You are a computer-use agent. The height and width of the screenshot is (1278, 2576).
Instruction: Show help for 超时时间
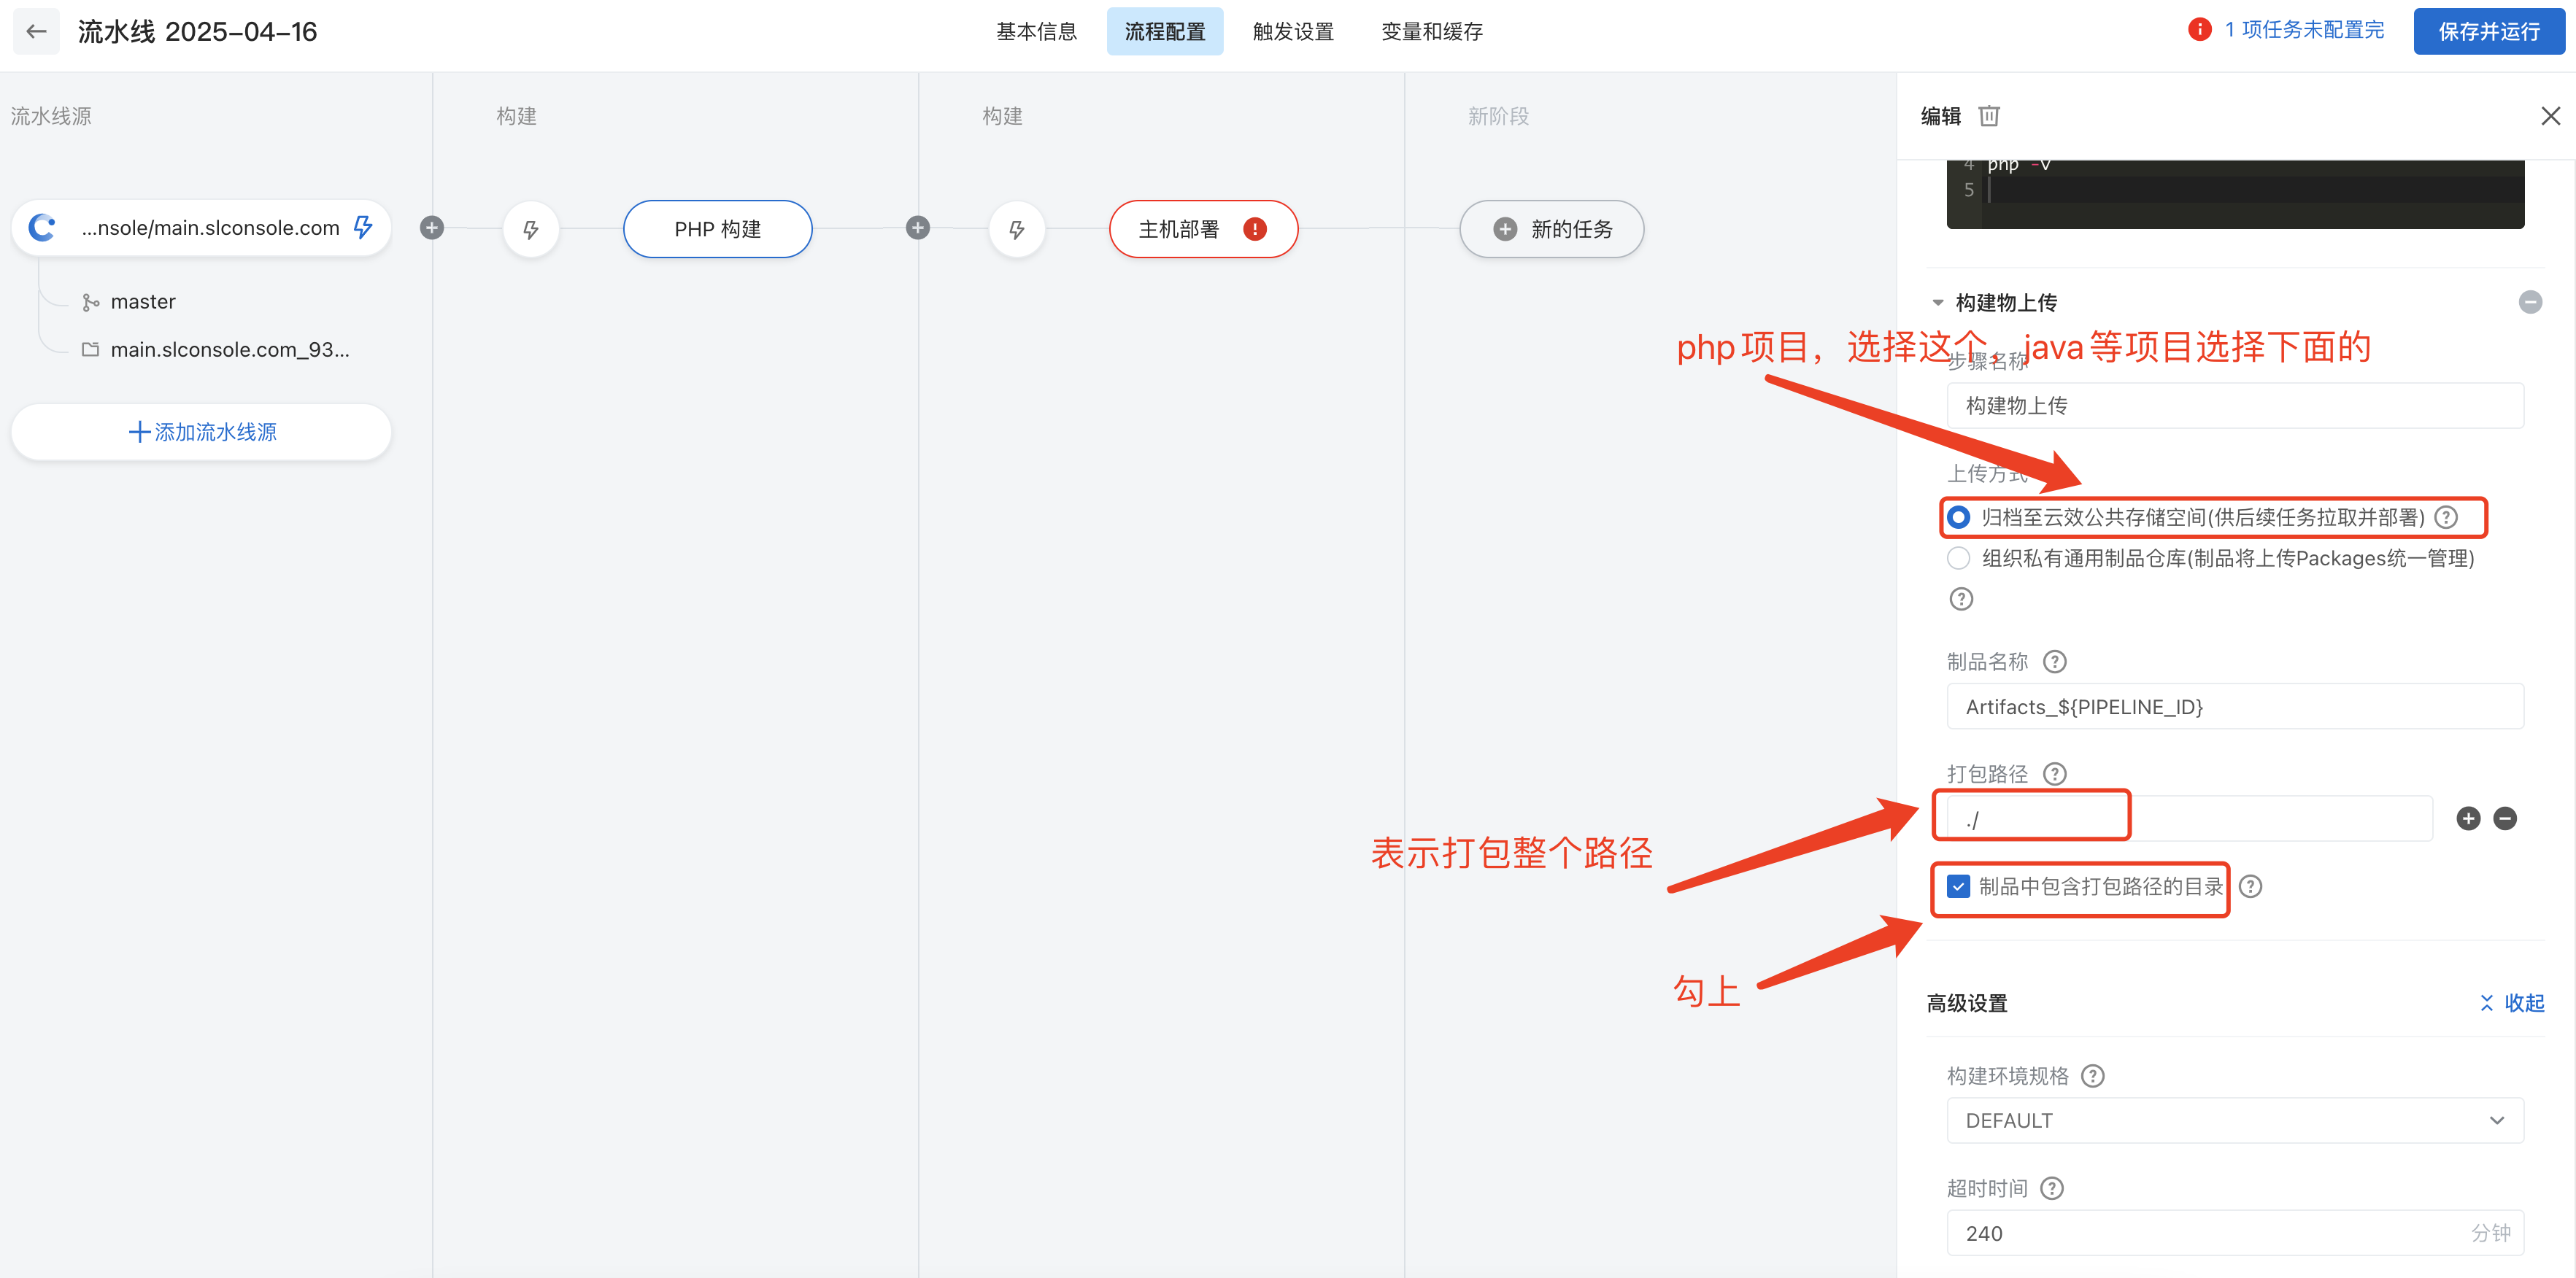pos(2051,1188)
